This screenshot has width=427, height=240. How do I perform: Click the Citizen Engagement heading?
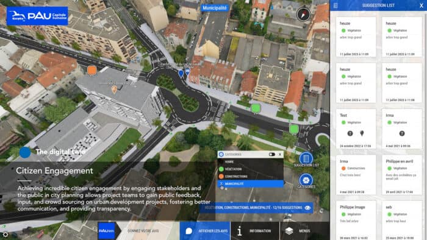[54, 171]
